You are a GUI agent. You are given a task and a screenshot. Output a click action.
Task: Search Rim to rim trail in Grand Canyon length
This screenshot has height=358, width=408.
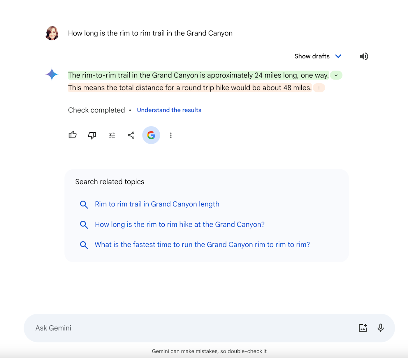coord(157,204)
